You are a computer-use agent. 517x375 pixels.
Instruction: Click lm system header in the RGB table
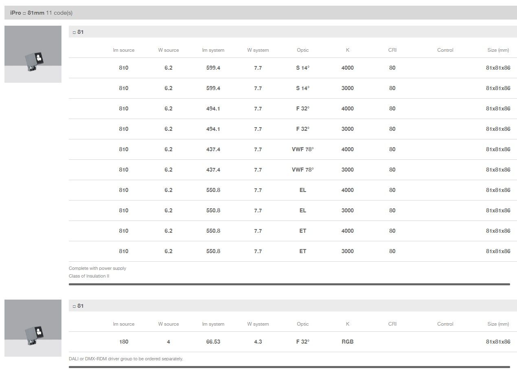tap(213, 324)
